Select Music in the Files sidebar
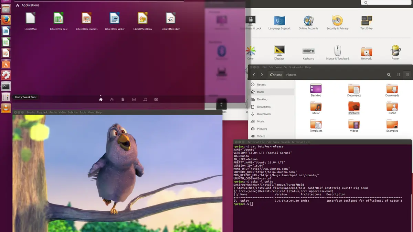 (271, 121)
